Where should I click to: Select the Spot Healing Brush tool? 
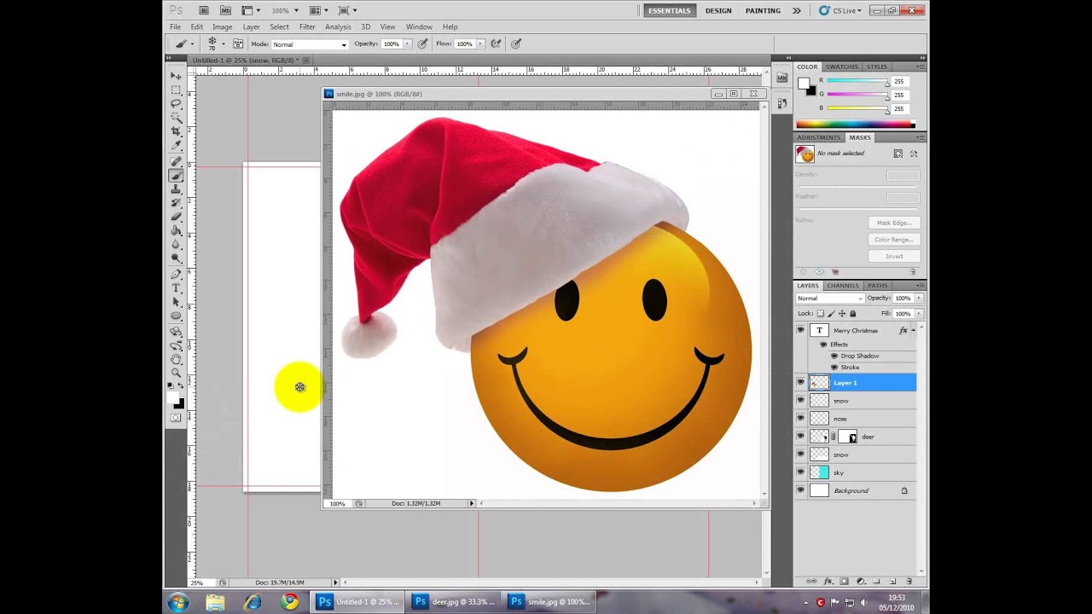click(x=177, y=161)
